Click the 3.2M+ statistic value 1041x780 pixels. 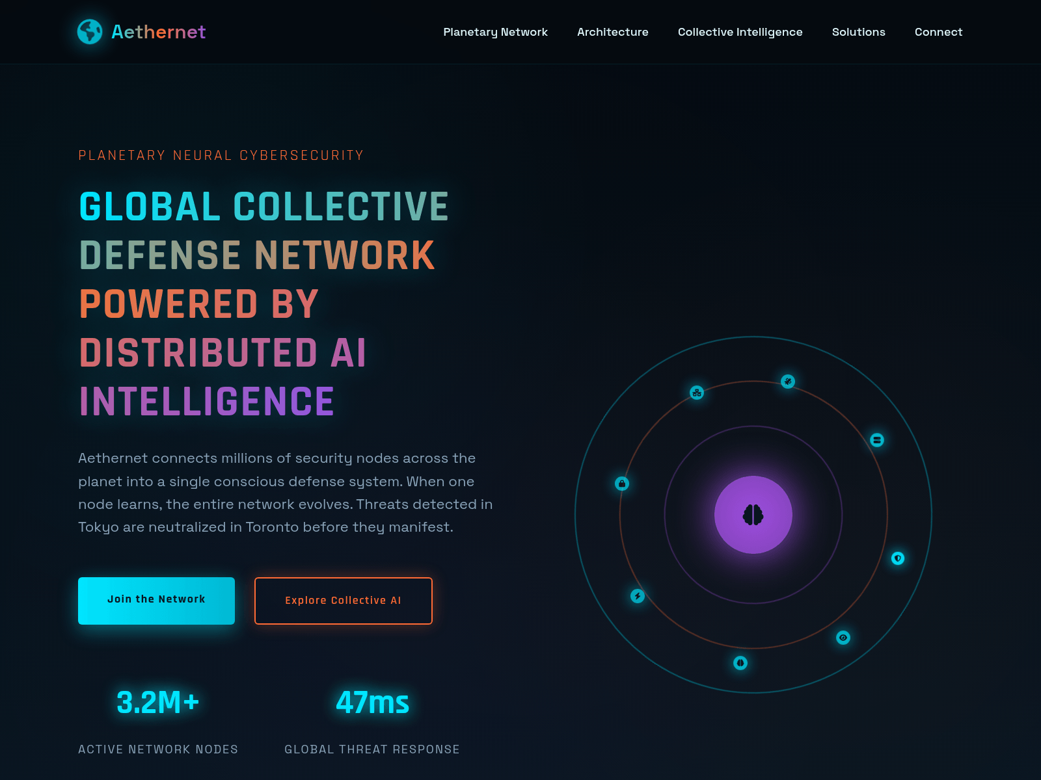(158, 703)
